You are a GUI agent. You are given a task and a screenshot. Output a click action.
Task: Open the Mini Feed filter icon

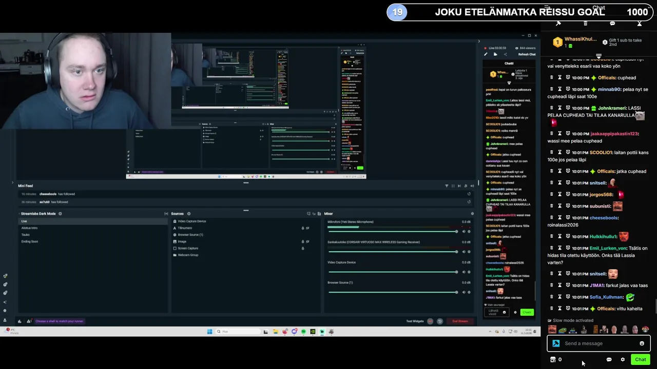[x=447, y=186]
